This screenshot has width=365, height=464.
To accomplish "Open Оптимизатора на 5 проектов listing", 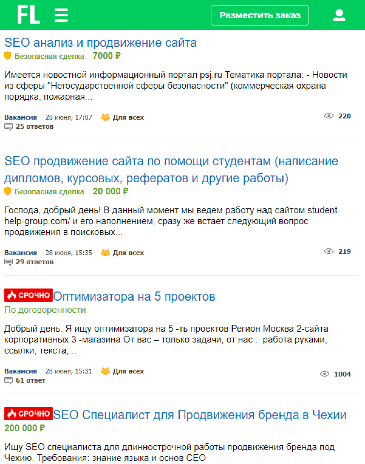I will pyautogui.click(x=134, y=297).
